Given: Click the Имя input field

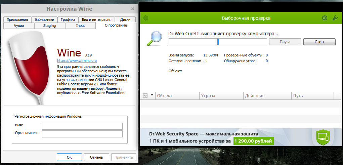Looking at the screenshot, I should click(x=82, y=126).
